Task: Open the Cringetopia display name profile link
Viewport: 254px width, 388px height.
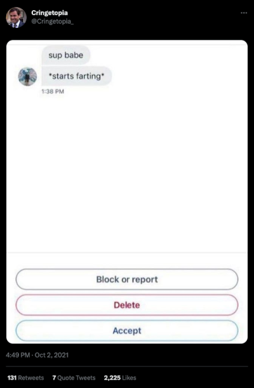Action: click(x=50, y=13)
